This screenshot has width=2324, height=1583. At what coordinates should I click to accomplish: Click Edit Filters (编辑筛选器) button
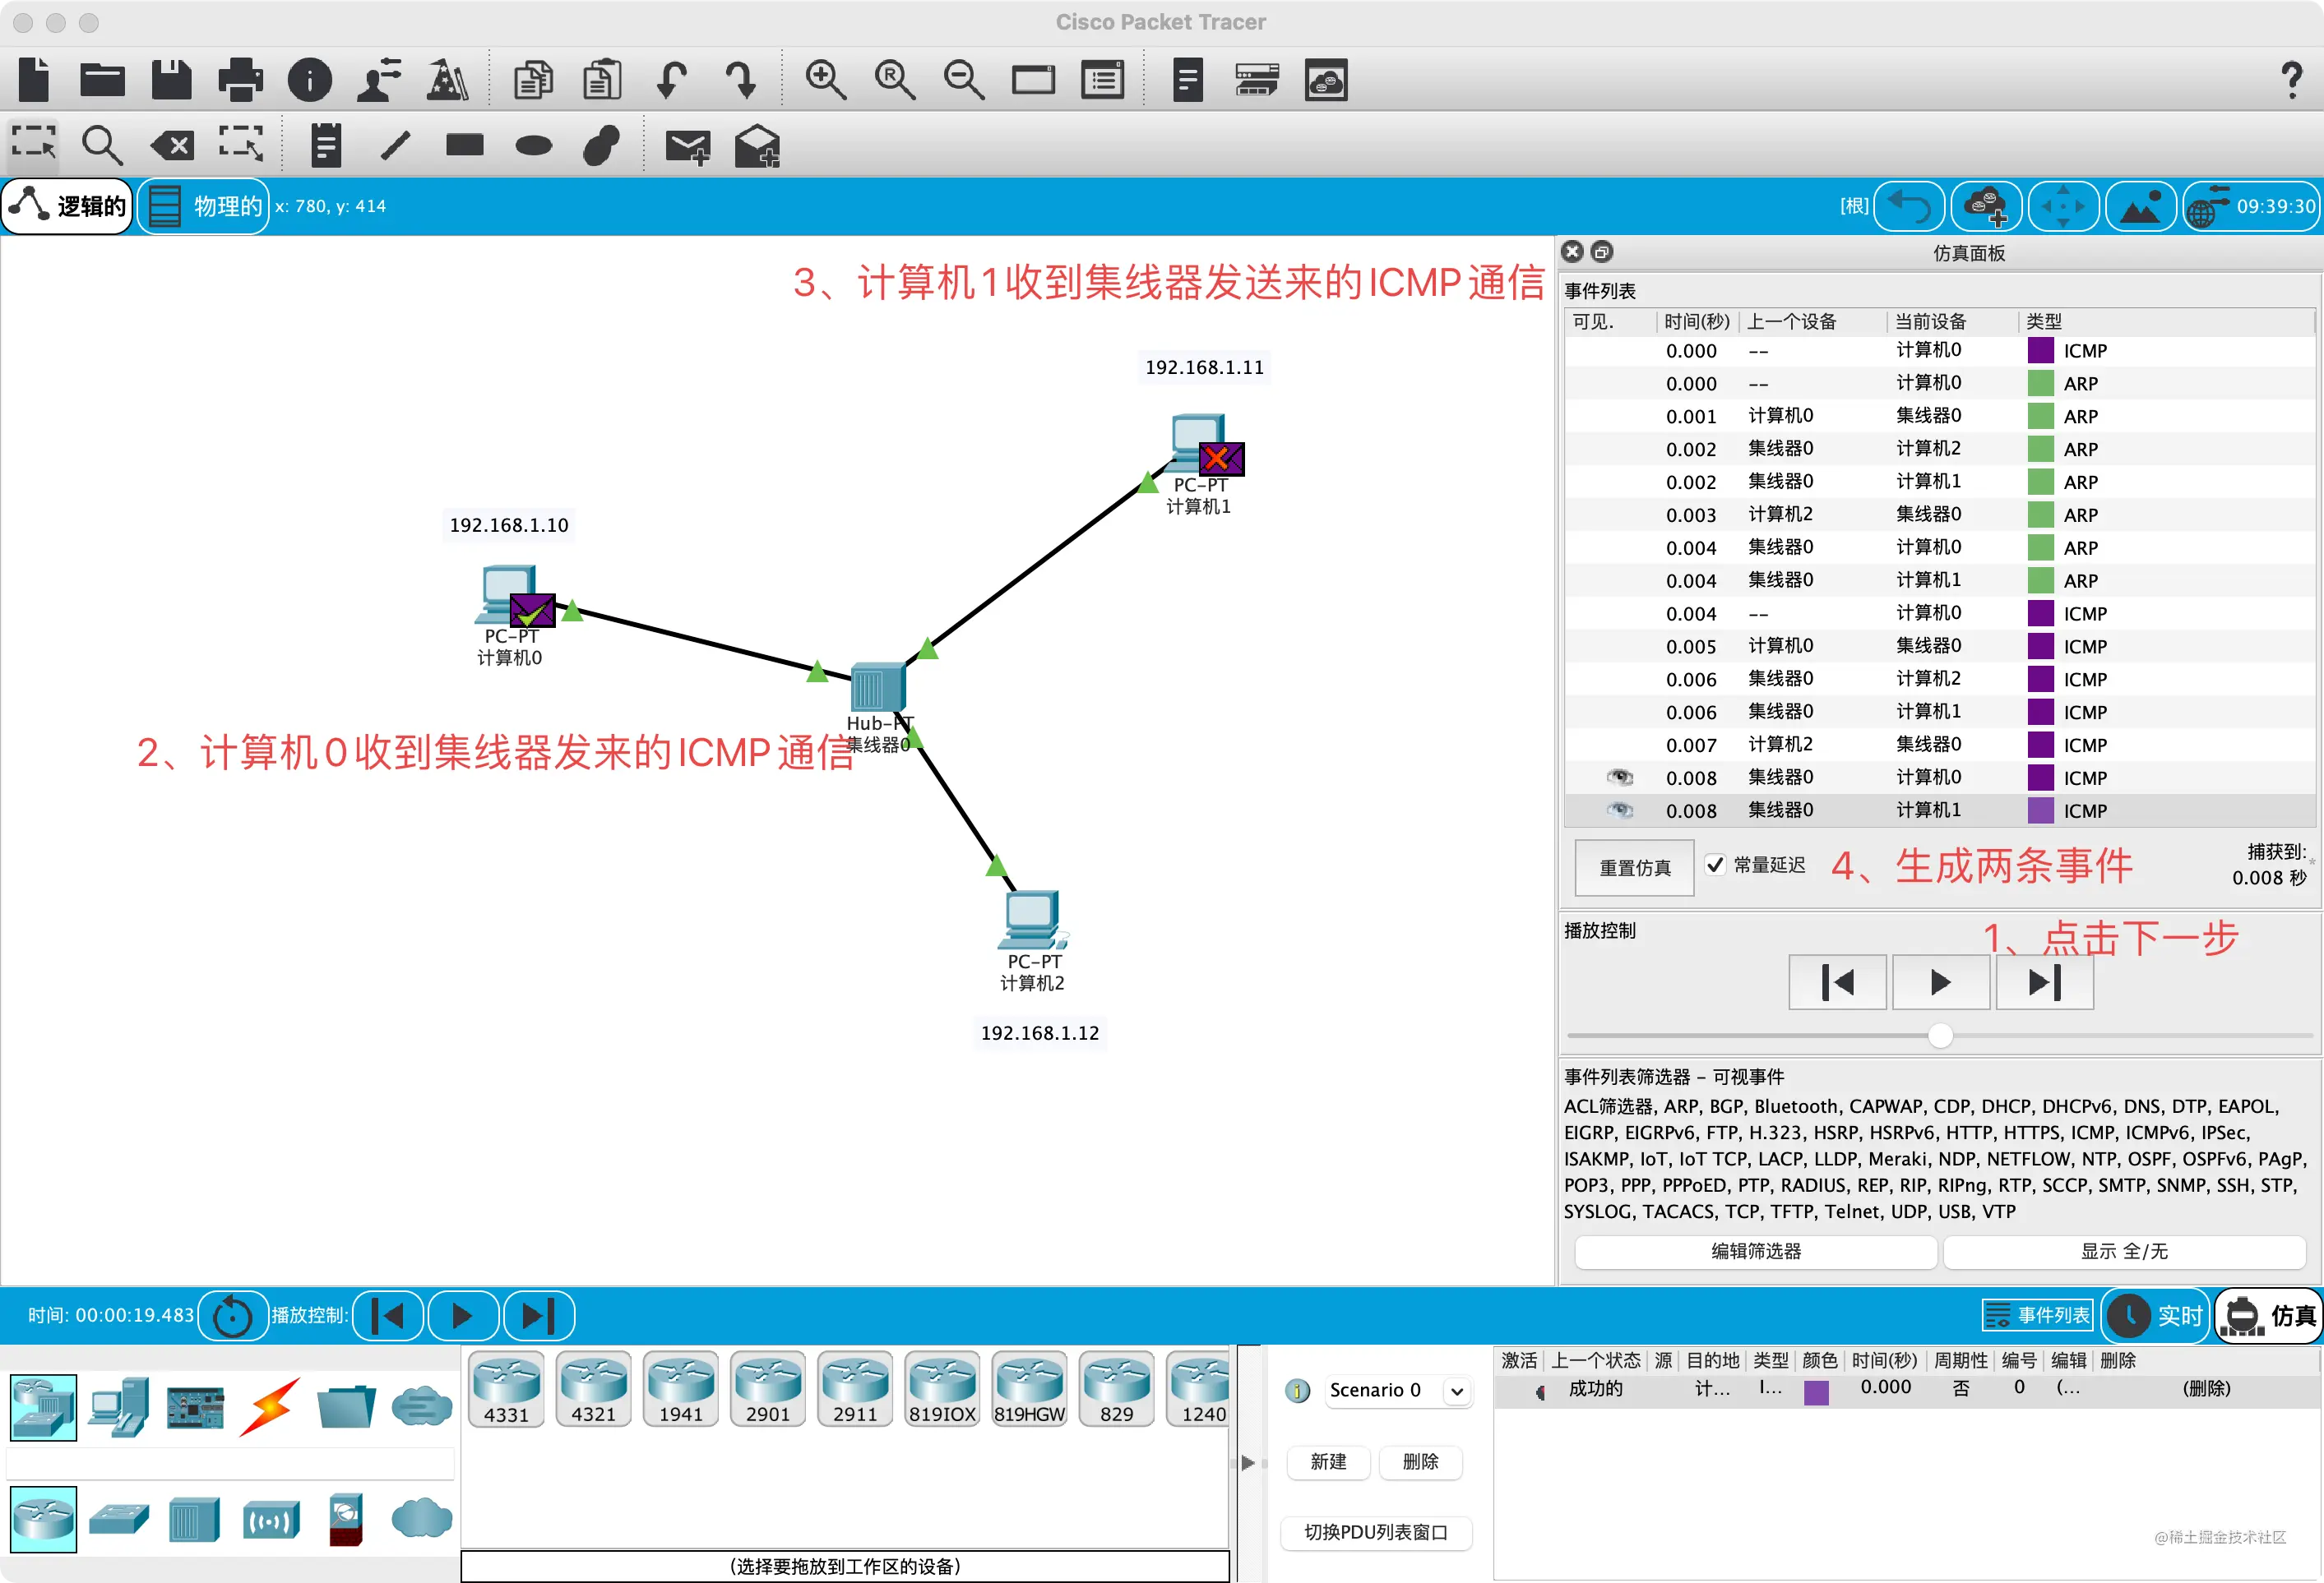[x=1756, y=1251]
